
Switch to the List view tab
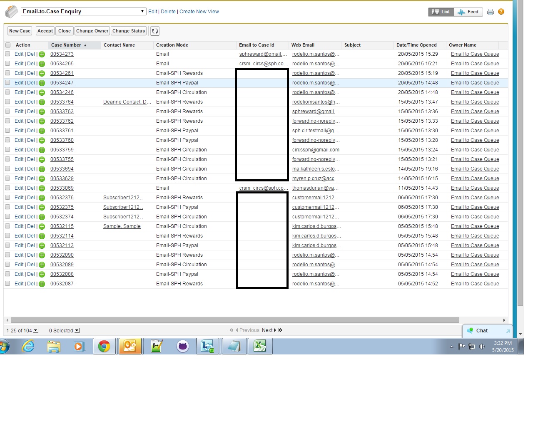tap(441, 12)
